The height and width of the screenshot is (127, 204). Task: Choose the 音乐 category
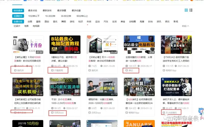coord(55,22)
